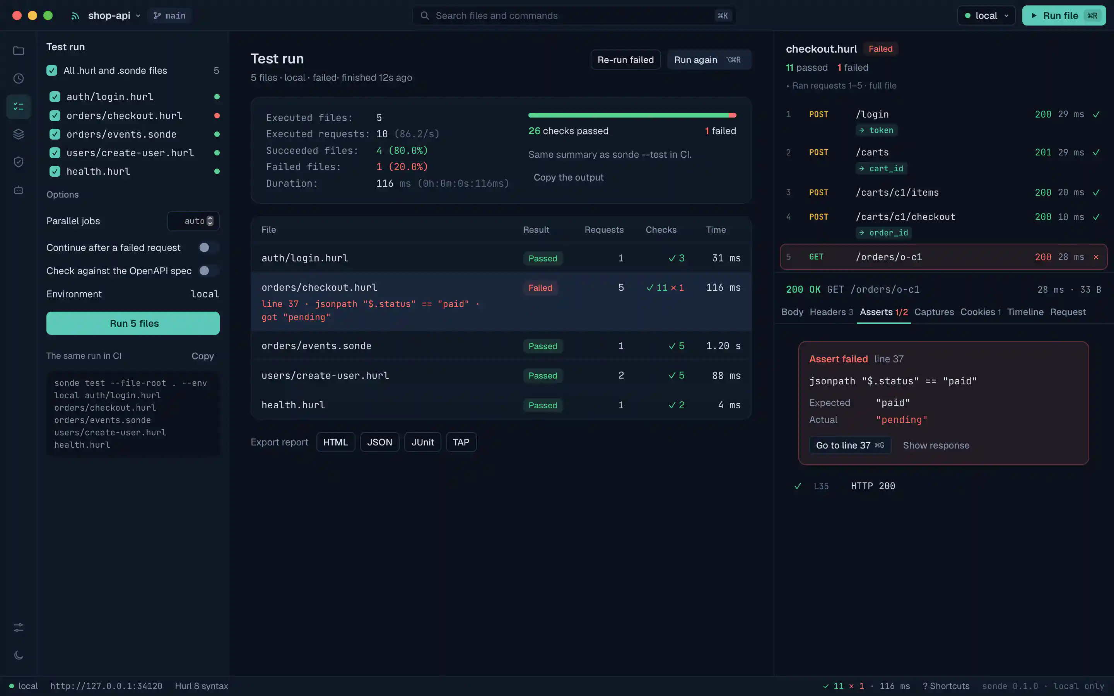Click Copy the output link

[x=568, y=178]
